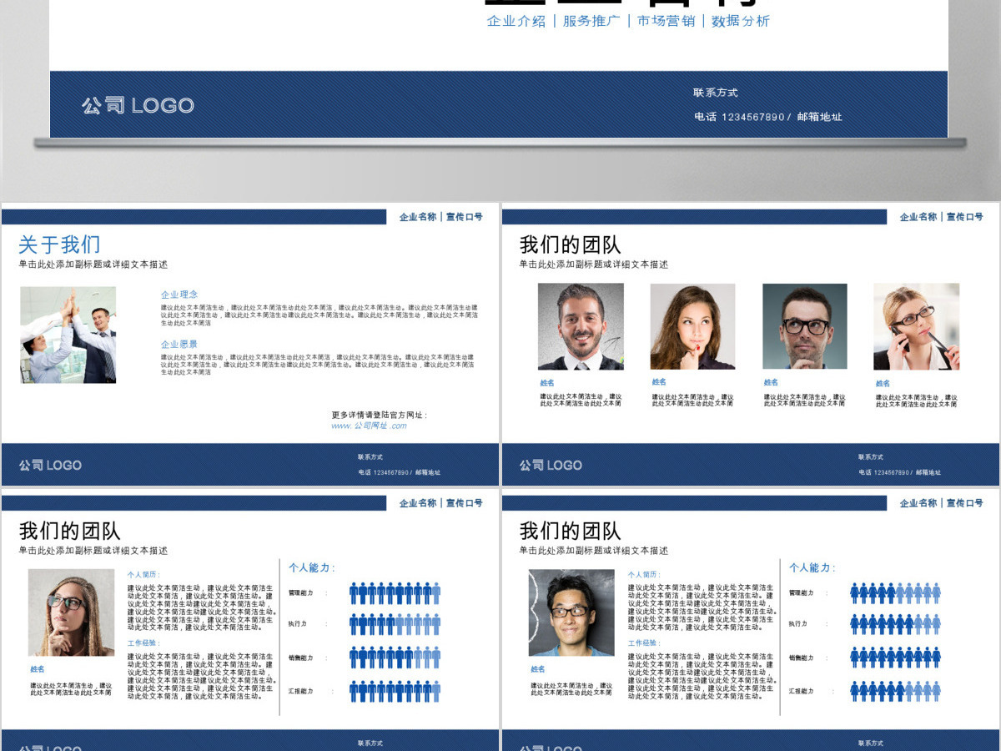Click the 服务推广 heading on the cover slide
This screenshot has height=751, width=1001.
(591, 21)
